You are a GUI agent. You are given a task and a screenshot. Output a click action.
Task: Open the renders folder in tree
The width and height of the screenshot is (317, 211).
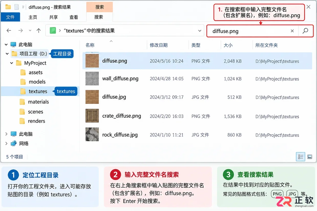(37, 121)
